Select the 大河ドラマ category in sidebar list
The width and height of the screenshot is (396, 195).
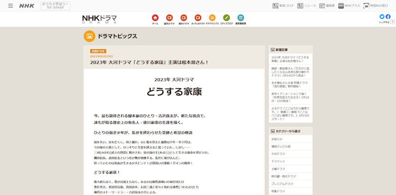pos(291,154)
